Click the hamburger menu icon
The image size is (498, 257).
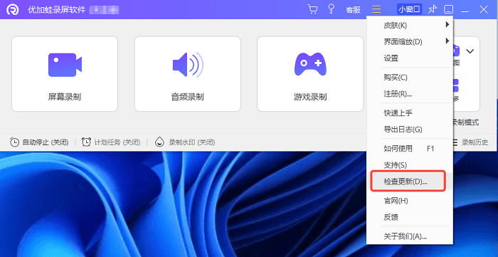tap(376, 9)
